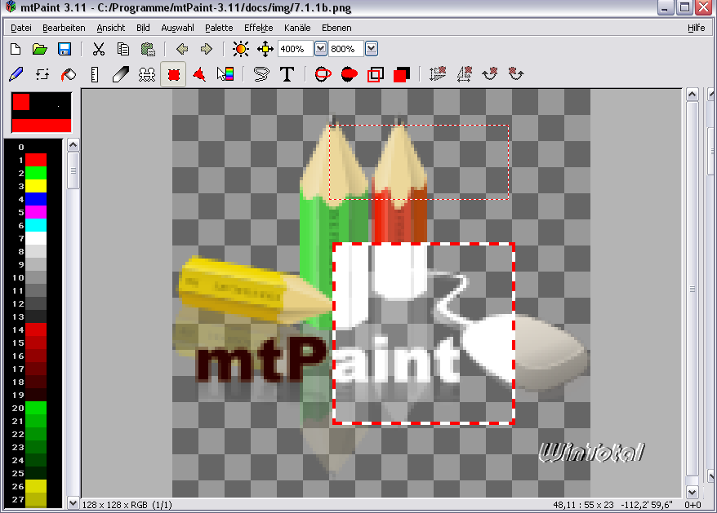The height and width of the screenshot is (513, 717).
Task: Pick green palette colour 2
Action: 36,173
